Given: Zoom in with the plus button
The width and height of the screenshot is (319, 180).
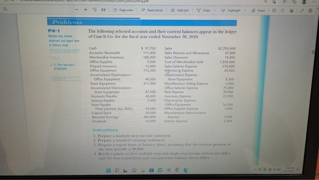Looking at the screenshot, I should 86,10.
